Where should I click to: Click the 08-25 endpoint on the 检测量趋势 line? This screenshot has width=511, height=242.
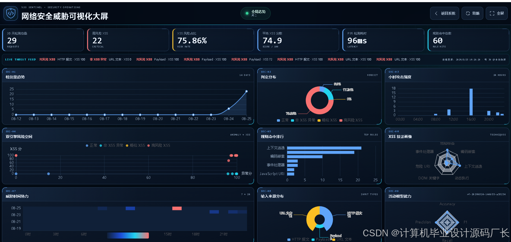pyautogui.click(x=247, y=91)
